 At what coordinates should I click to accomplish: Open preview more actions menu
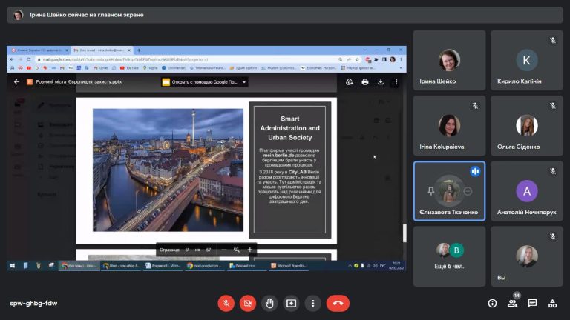(396, 82)
